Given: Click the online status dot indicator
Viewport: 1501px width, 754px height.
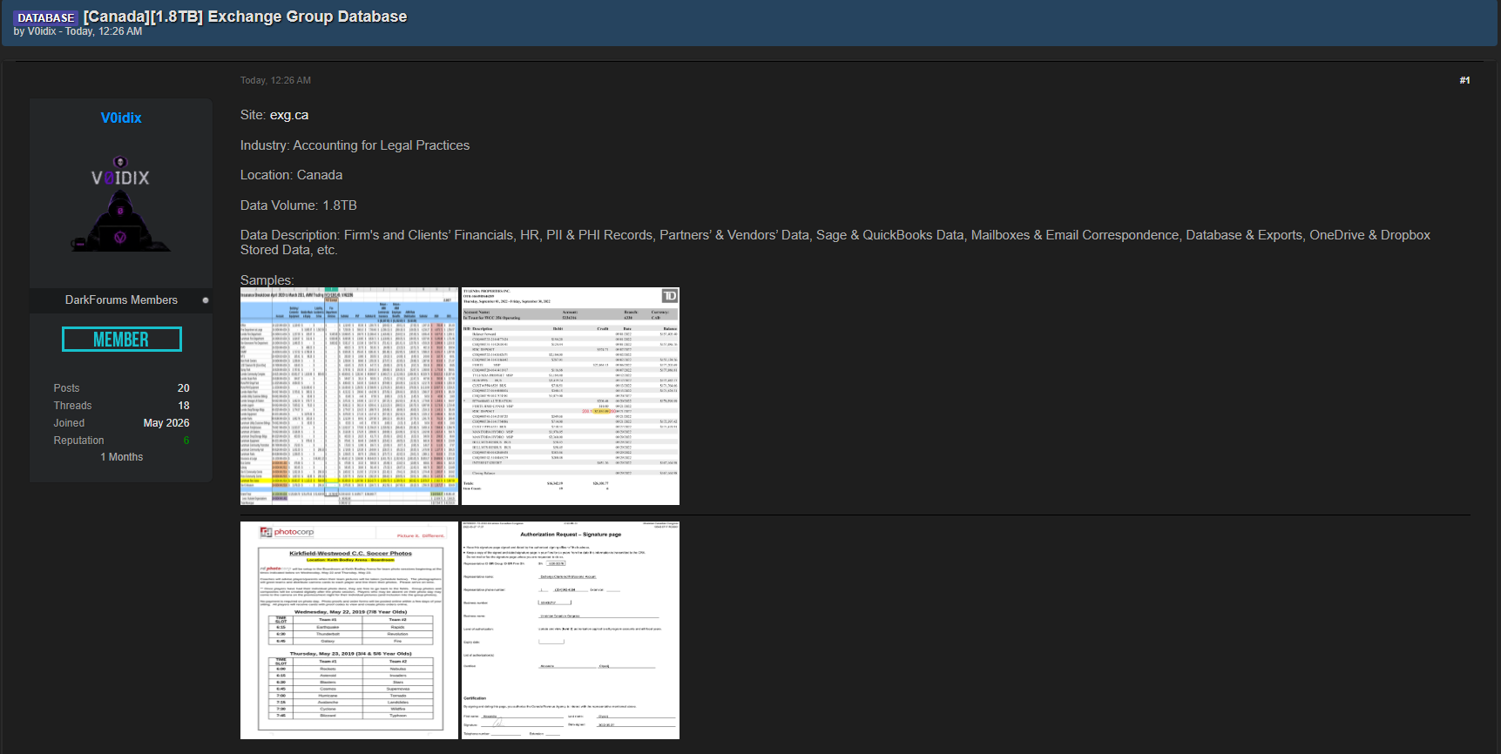Looking at the screenshot, I should 206,300.
